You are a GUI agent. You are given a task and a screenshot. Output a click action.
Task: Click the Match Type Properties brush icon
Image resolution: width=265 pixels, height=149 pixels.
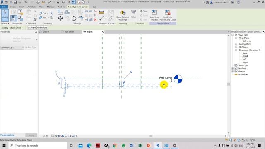pos(35,20)
